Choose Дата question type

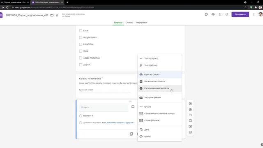[x=159, y=130]
